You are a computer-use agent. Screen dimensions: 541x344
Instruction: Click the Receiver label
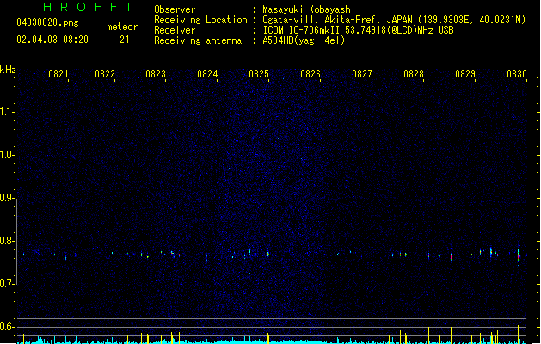tap(175, 30)
